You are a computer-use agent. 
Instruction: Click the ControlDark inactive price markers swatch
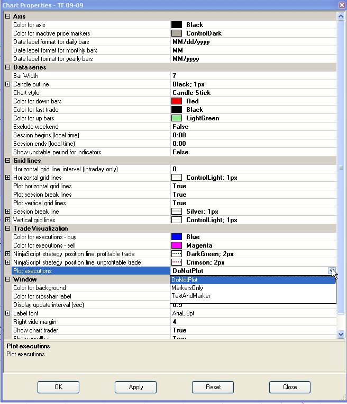coord(177,33)
